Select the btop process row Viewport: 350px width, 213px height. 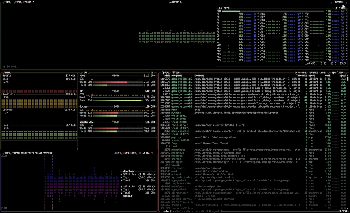[x=253, y=110]
